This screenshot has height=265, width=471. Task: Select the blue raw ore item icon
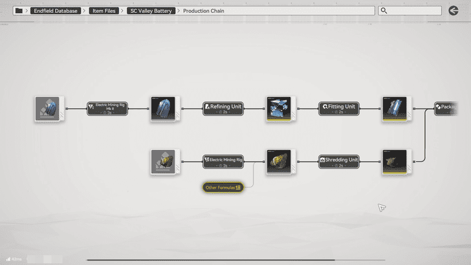164,109
